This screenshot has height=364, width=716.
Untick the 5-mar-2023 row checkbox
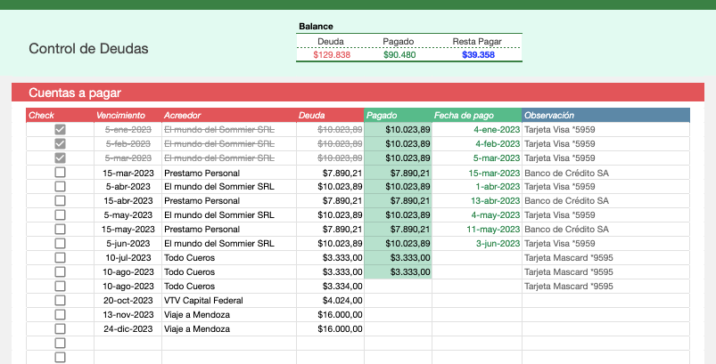pyautogui.click(x=60, y=158)
